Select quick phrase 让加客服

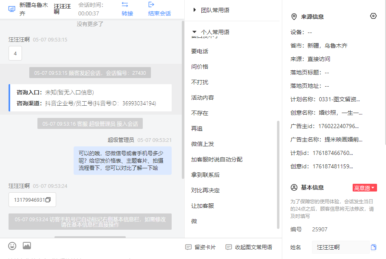203,206
